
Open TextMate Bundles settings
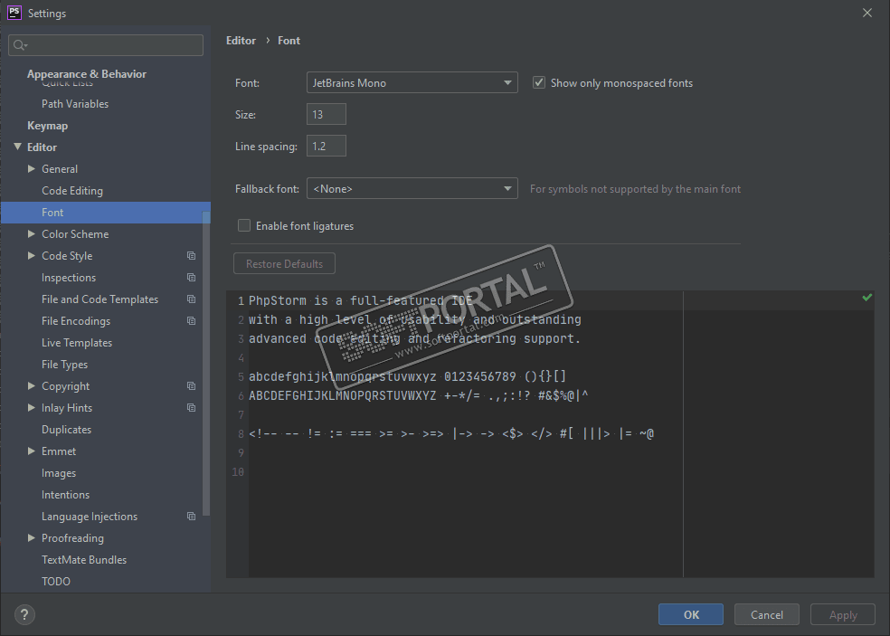tap(84, 560)
